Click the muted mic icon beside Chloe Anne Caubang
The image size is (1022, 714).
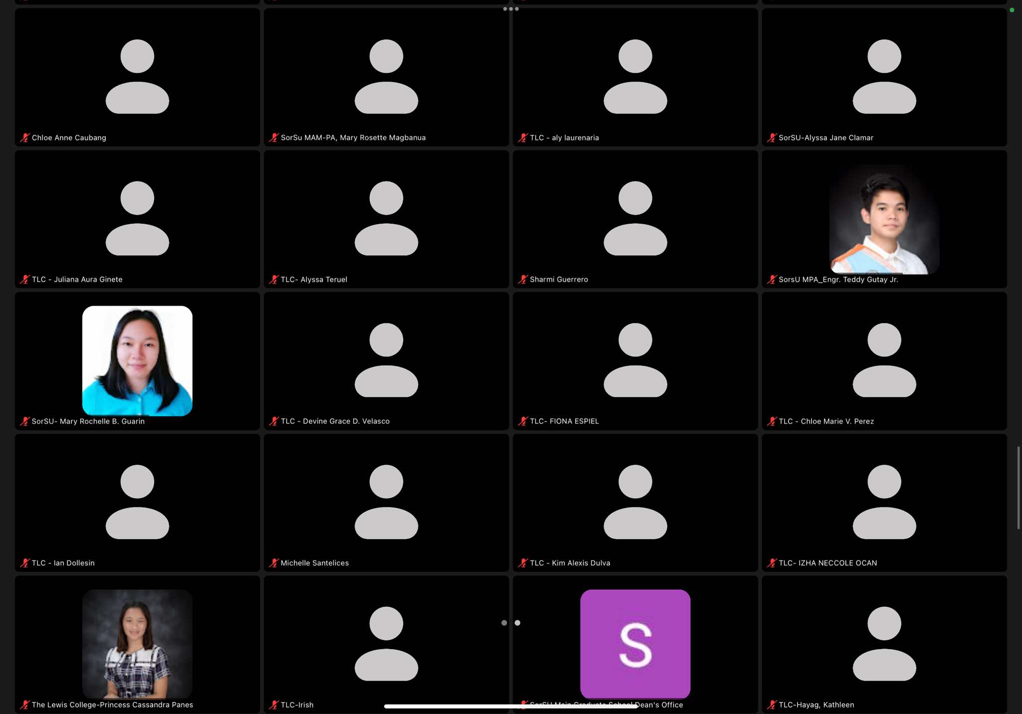(x=25, y=138)
